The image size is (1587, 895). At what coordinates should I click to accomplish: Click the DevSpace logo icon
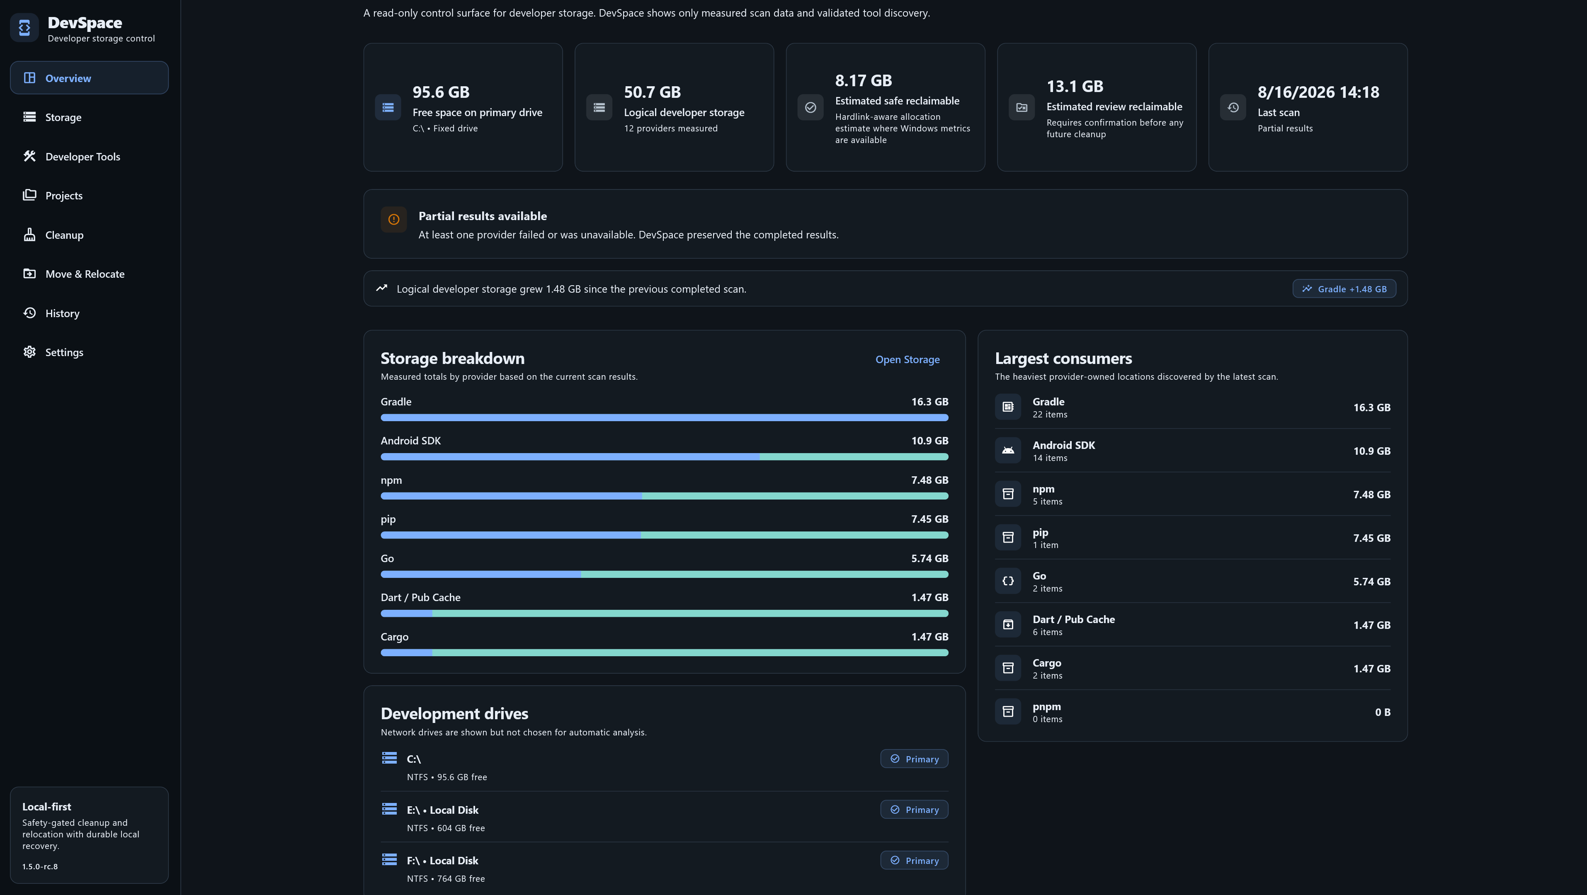coord(24,28)
